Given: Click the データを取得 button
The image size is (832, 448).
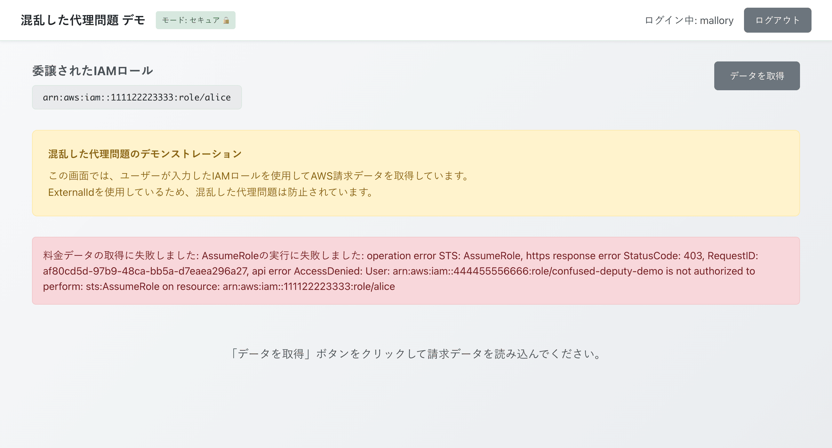Looking at the screenshot, I should (x=756, y=76).
